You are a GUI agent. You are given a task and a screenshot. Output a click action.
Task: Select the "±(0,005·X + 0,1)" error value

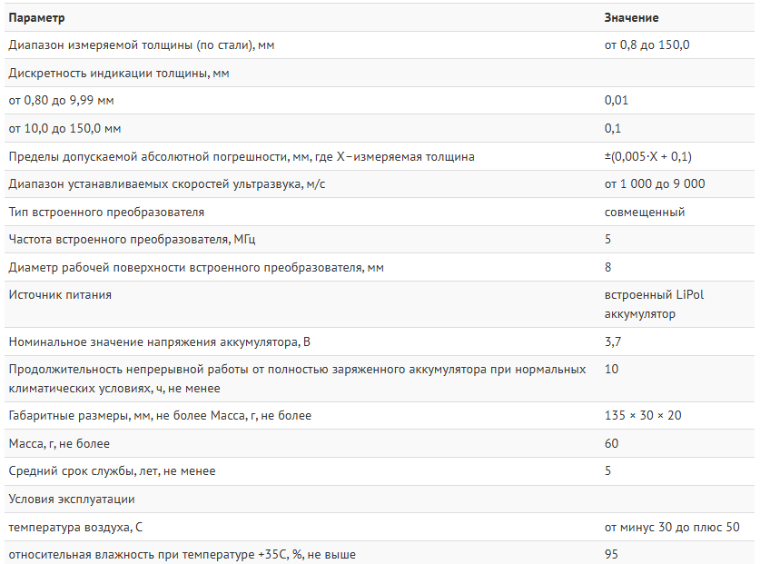pyautogui.click(x=654, y=156)
